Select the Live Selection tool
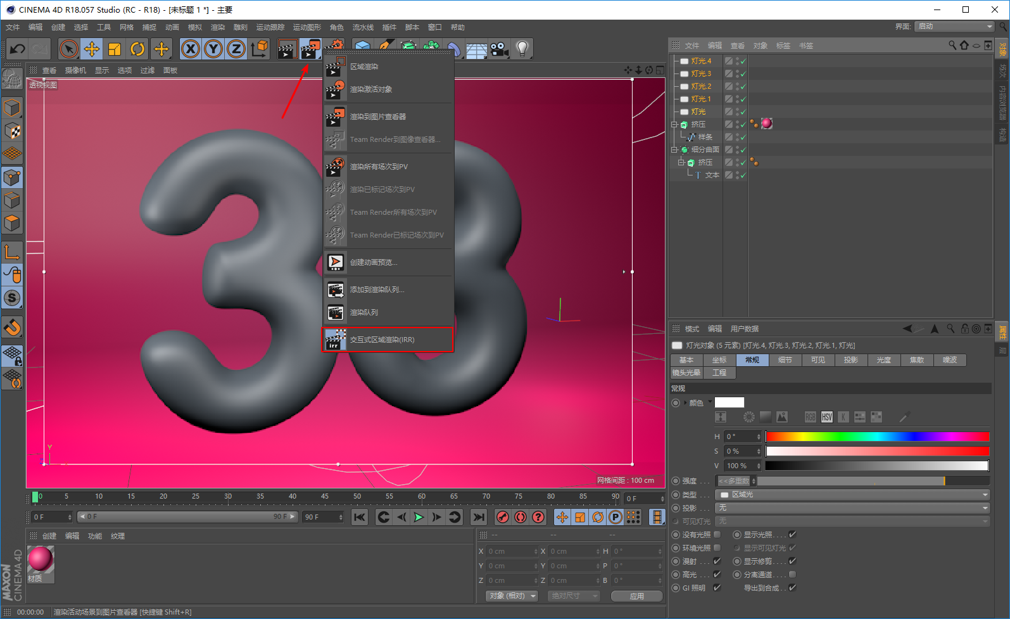Screen dimensions: 1010x619 [x=69, y=49]
